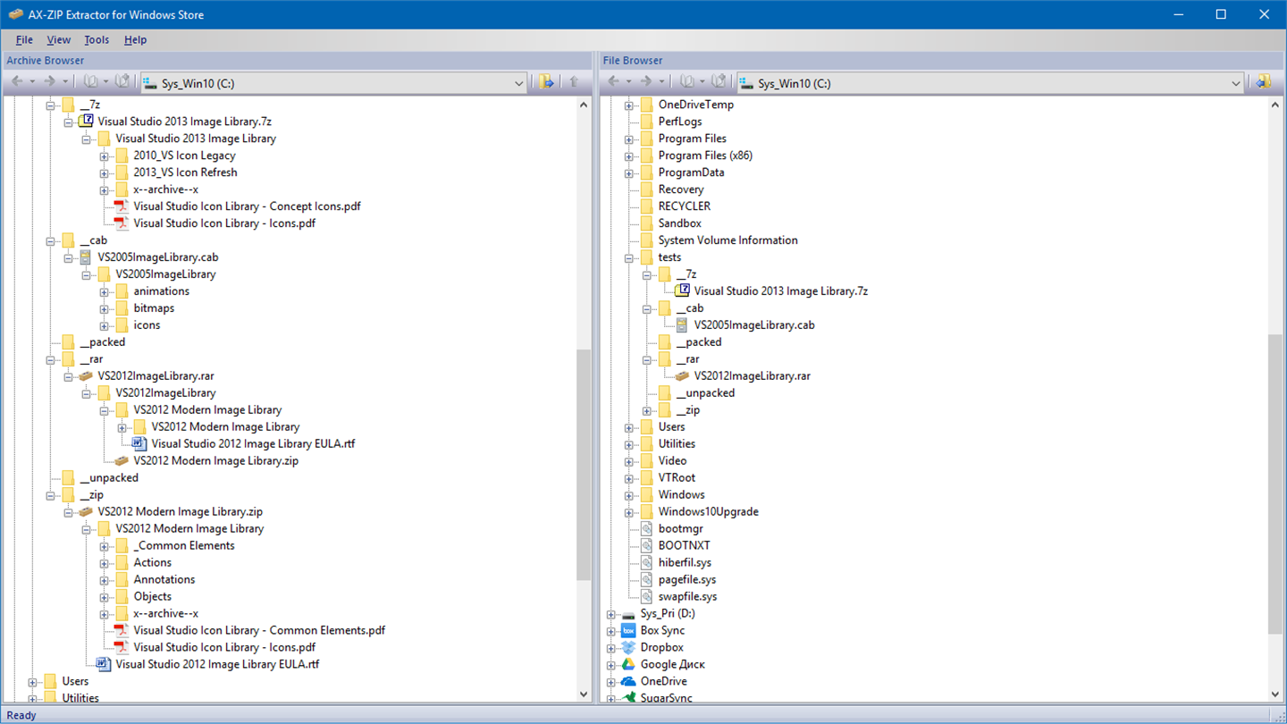Select the Objects folder
Screen dimensions: 1287x724
[152, 597]
